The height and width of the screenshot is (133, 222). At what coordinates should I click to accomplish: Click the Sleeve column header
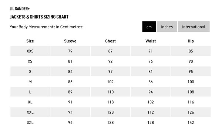(70, 41)
